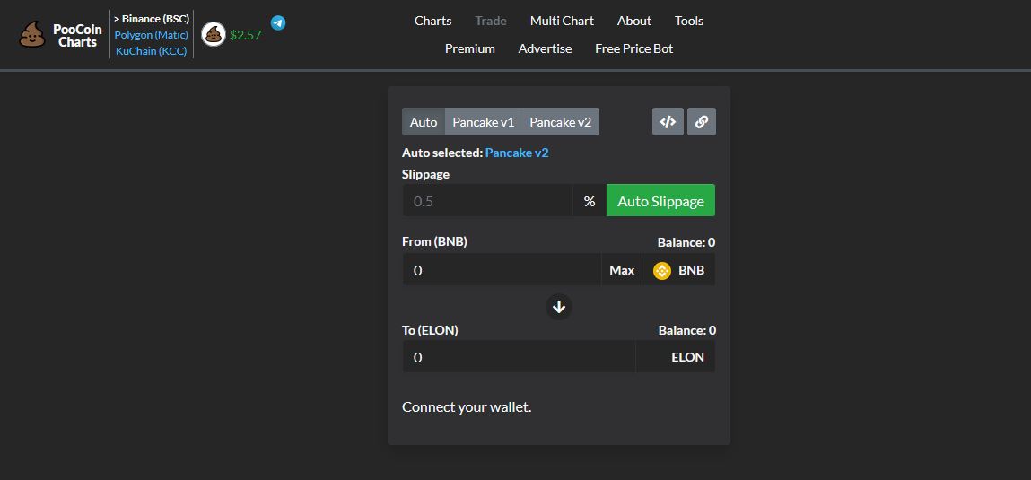Go to Multi Chart page

point(563,21)
